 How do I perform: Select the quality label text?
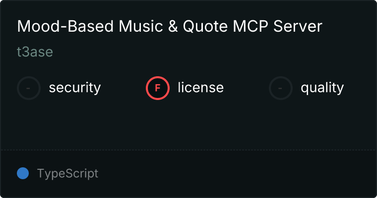point(322,88)
